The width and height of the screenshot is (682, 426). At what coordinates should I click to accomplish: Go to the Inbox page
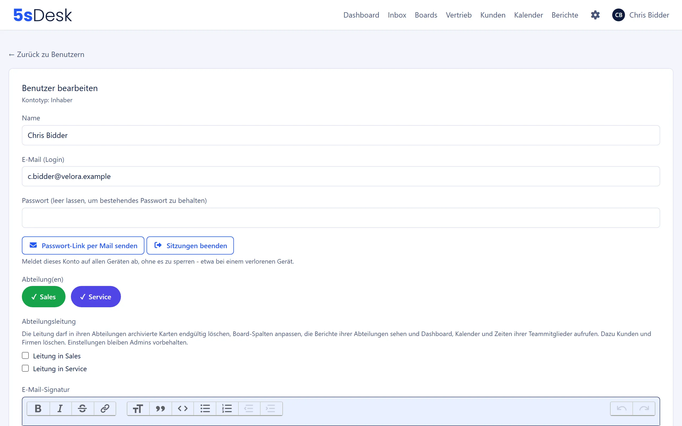(x=397, y=15)
